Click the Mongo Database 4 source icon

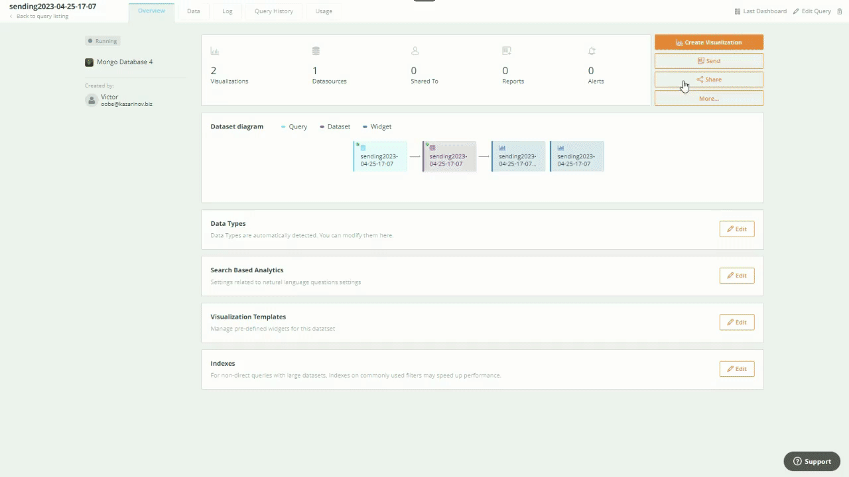click(x=89, y=62)
